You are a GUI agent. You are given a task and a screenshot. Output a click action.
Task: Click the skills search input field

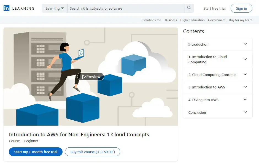pyautogui.click(x=124, y=8)
